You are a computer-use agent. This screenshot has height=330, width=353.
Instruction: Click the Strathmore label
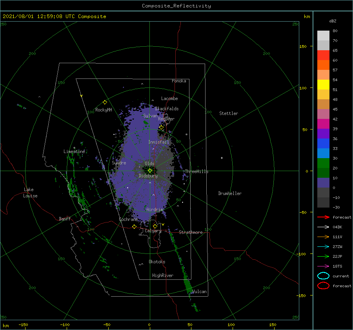[x=191, y=232]
